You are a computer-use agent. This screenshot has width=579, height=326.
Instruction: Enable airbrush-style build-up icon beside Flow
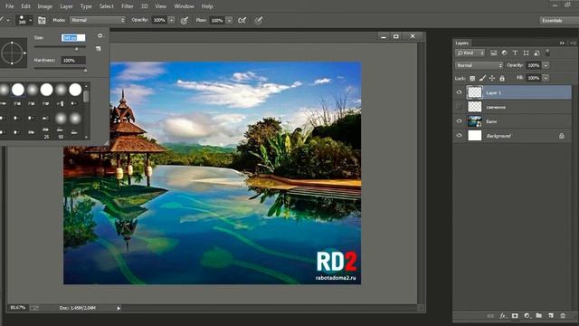[x=242, y=20]
